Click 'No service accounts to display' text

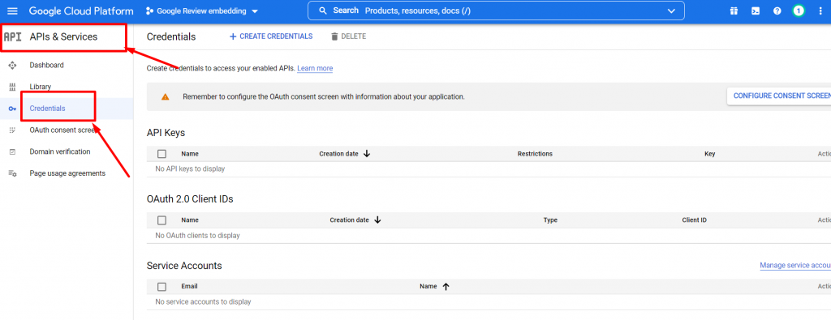(x=203, y=302)
